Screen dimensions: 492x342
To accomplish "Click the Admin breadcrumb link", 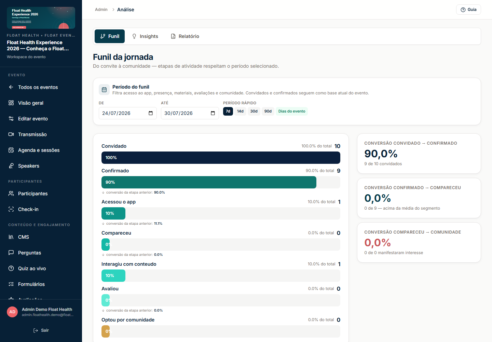I will [101, 10].
